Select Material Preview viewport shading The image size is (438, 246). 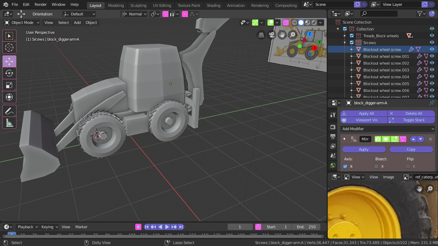coord(308,23)
